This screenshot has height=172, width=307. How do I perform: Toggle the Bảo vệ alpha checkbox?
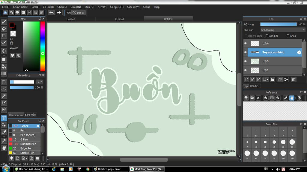[246, 36]
